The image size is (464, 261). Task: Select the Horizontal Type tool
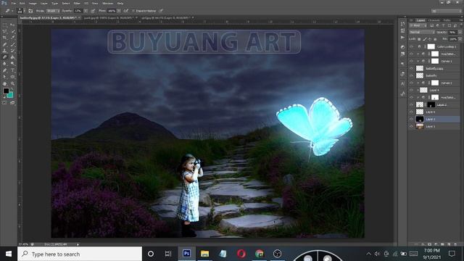click(x=12, y=70)
